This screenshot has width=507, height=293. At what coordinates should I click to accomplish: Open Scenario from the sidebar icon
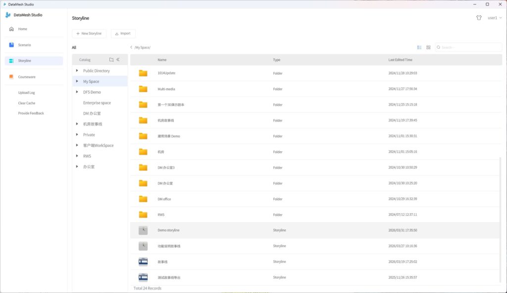11,45
